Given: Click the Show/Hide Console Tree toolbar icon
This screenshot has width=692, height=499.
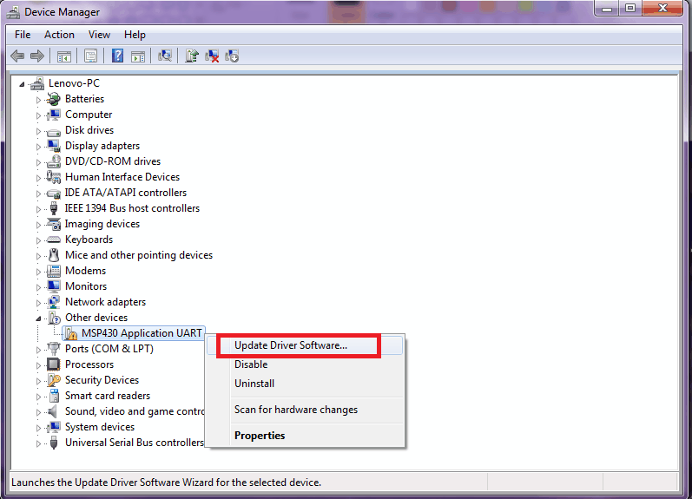Looking at the screenshot, I should (x=63, y=56).
